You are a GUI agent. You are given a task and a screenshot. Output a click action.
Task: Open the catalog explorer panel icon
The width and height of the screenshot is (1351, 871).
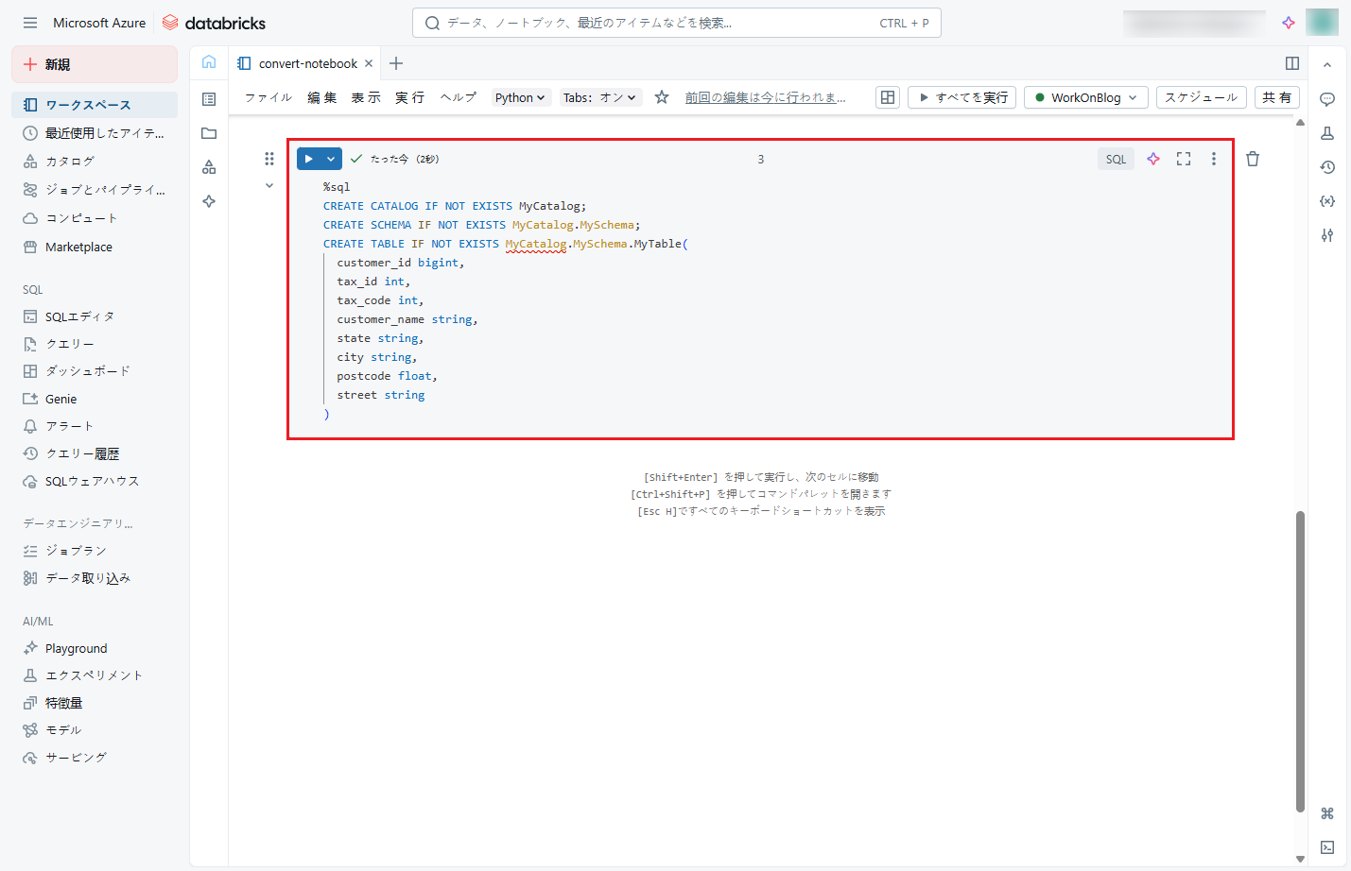pyautogui.click(x=209, y=167)
